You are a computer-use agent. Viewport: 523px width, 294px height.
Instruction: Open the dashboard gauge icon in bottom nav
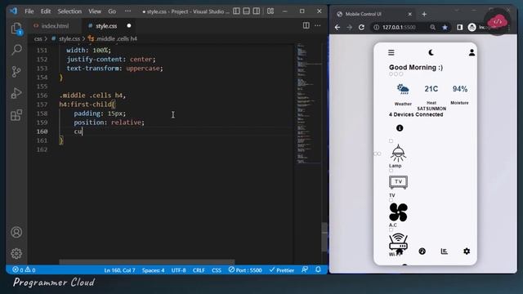[422, 252]
